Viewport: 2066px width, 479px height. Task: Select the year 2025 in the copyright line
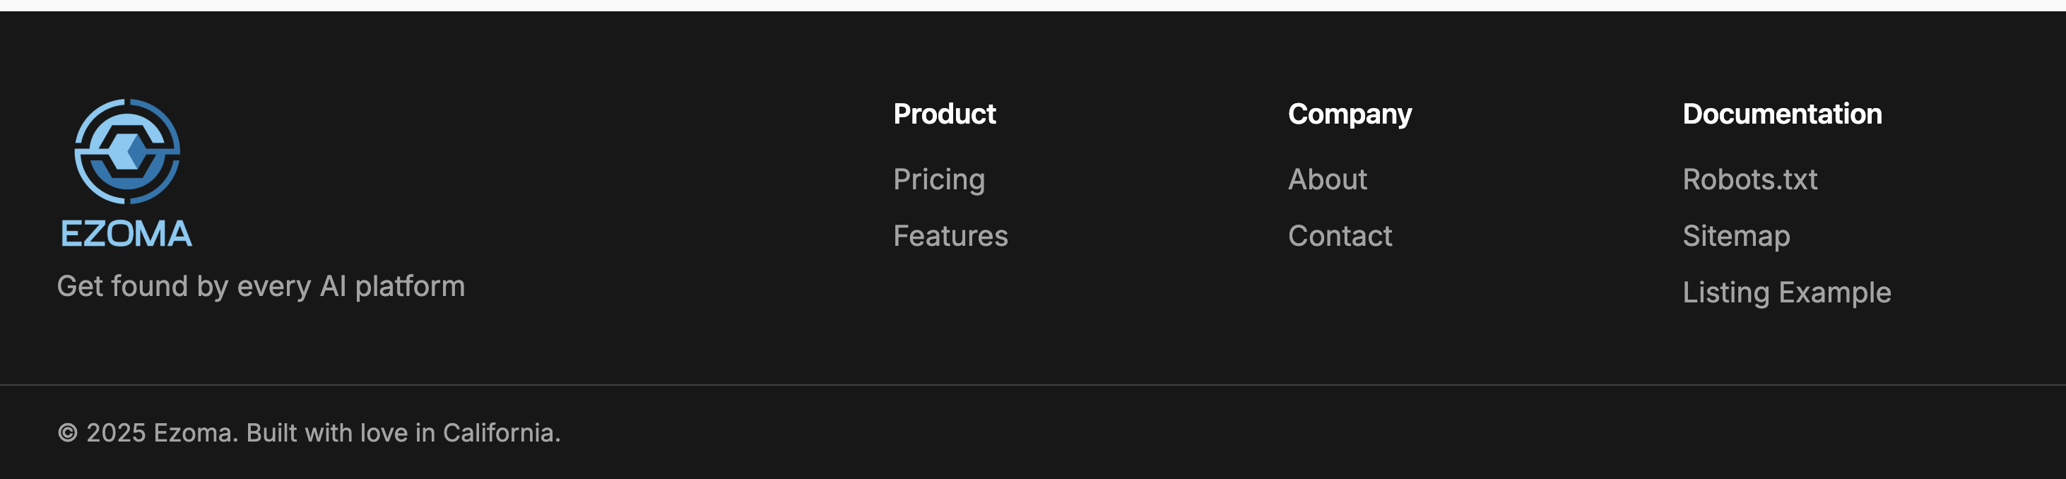click(x=117, y=432)
